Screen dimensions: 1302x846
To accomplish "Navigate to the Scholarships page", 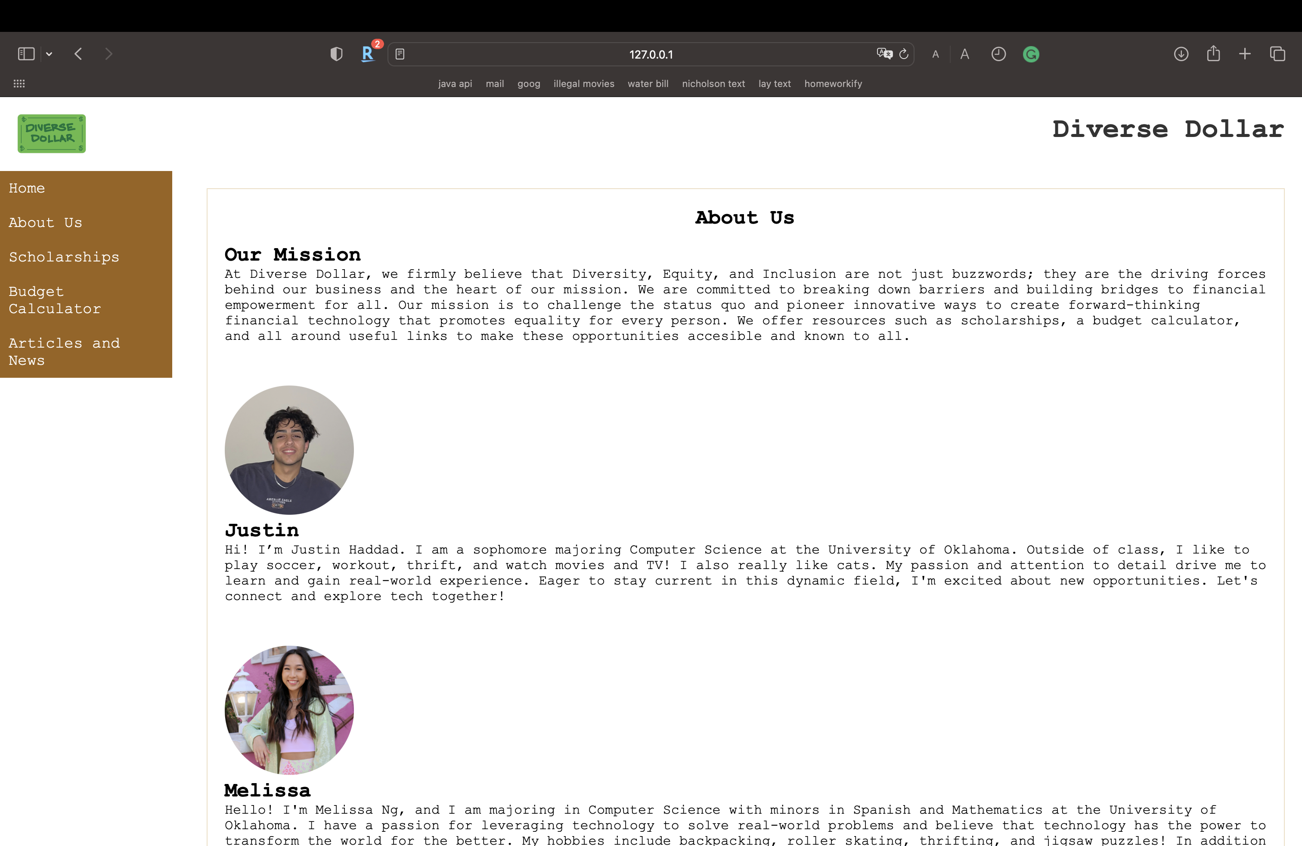I will click(64, 257).
